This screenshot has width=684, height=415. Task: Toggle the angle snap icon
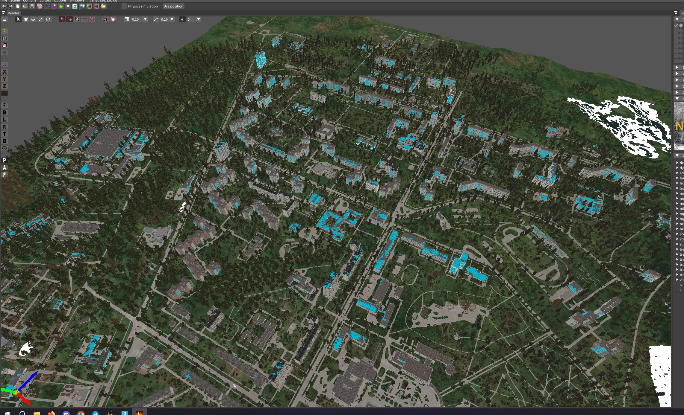pyautogui.click(x=182, y=19)
